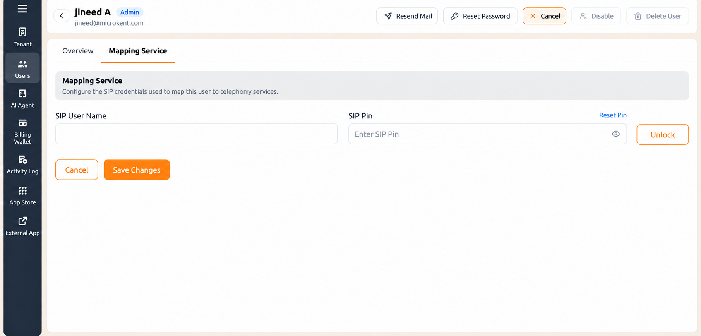Open the Tenant section
Screen dimensions: 701x336
pyautogui.click(x=22, y=37)
